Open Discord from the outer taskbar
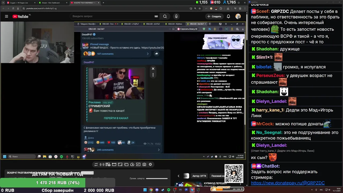The width and height of the screenshot is (343, 193). point(157,190)
